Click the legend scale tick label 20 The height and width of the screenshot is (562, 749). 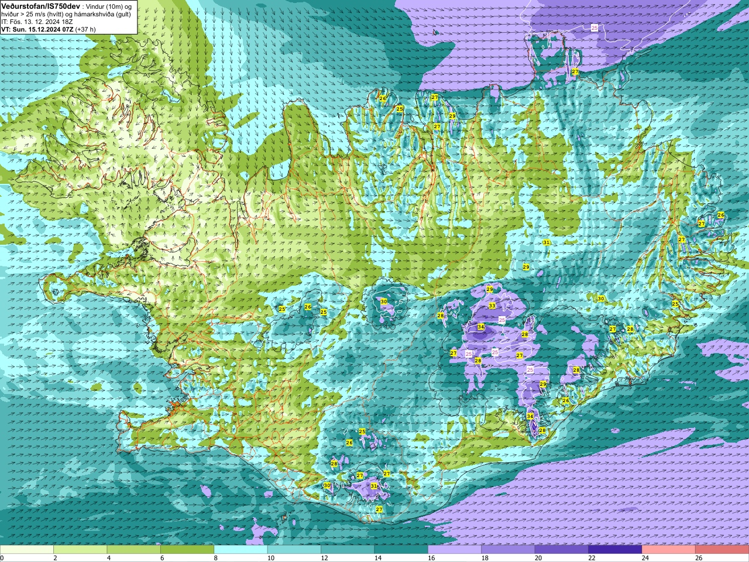click(538, 558)
